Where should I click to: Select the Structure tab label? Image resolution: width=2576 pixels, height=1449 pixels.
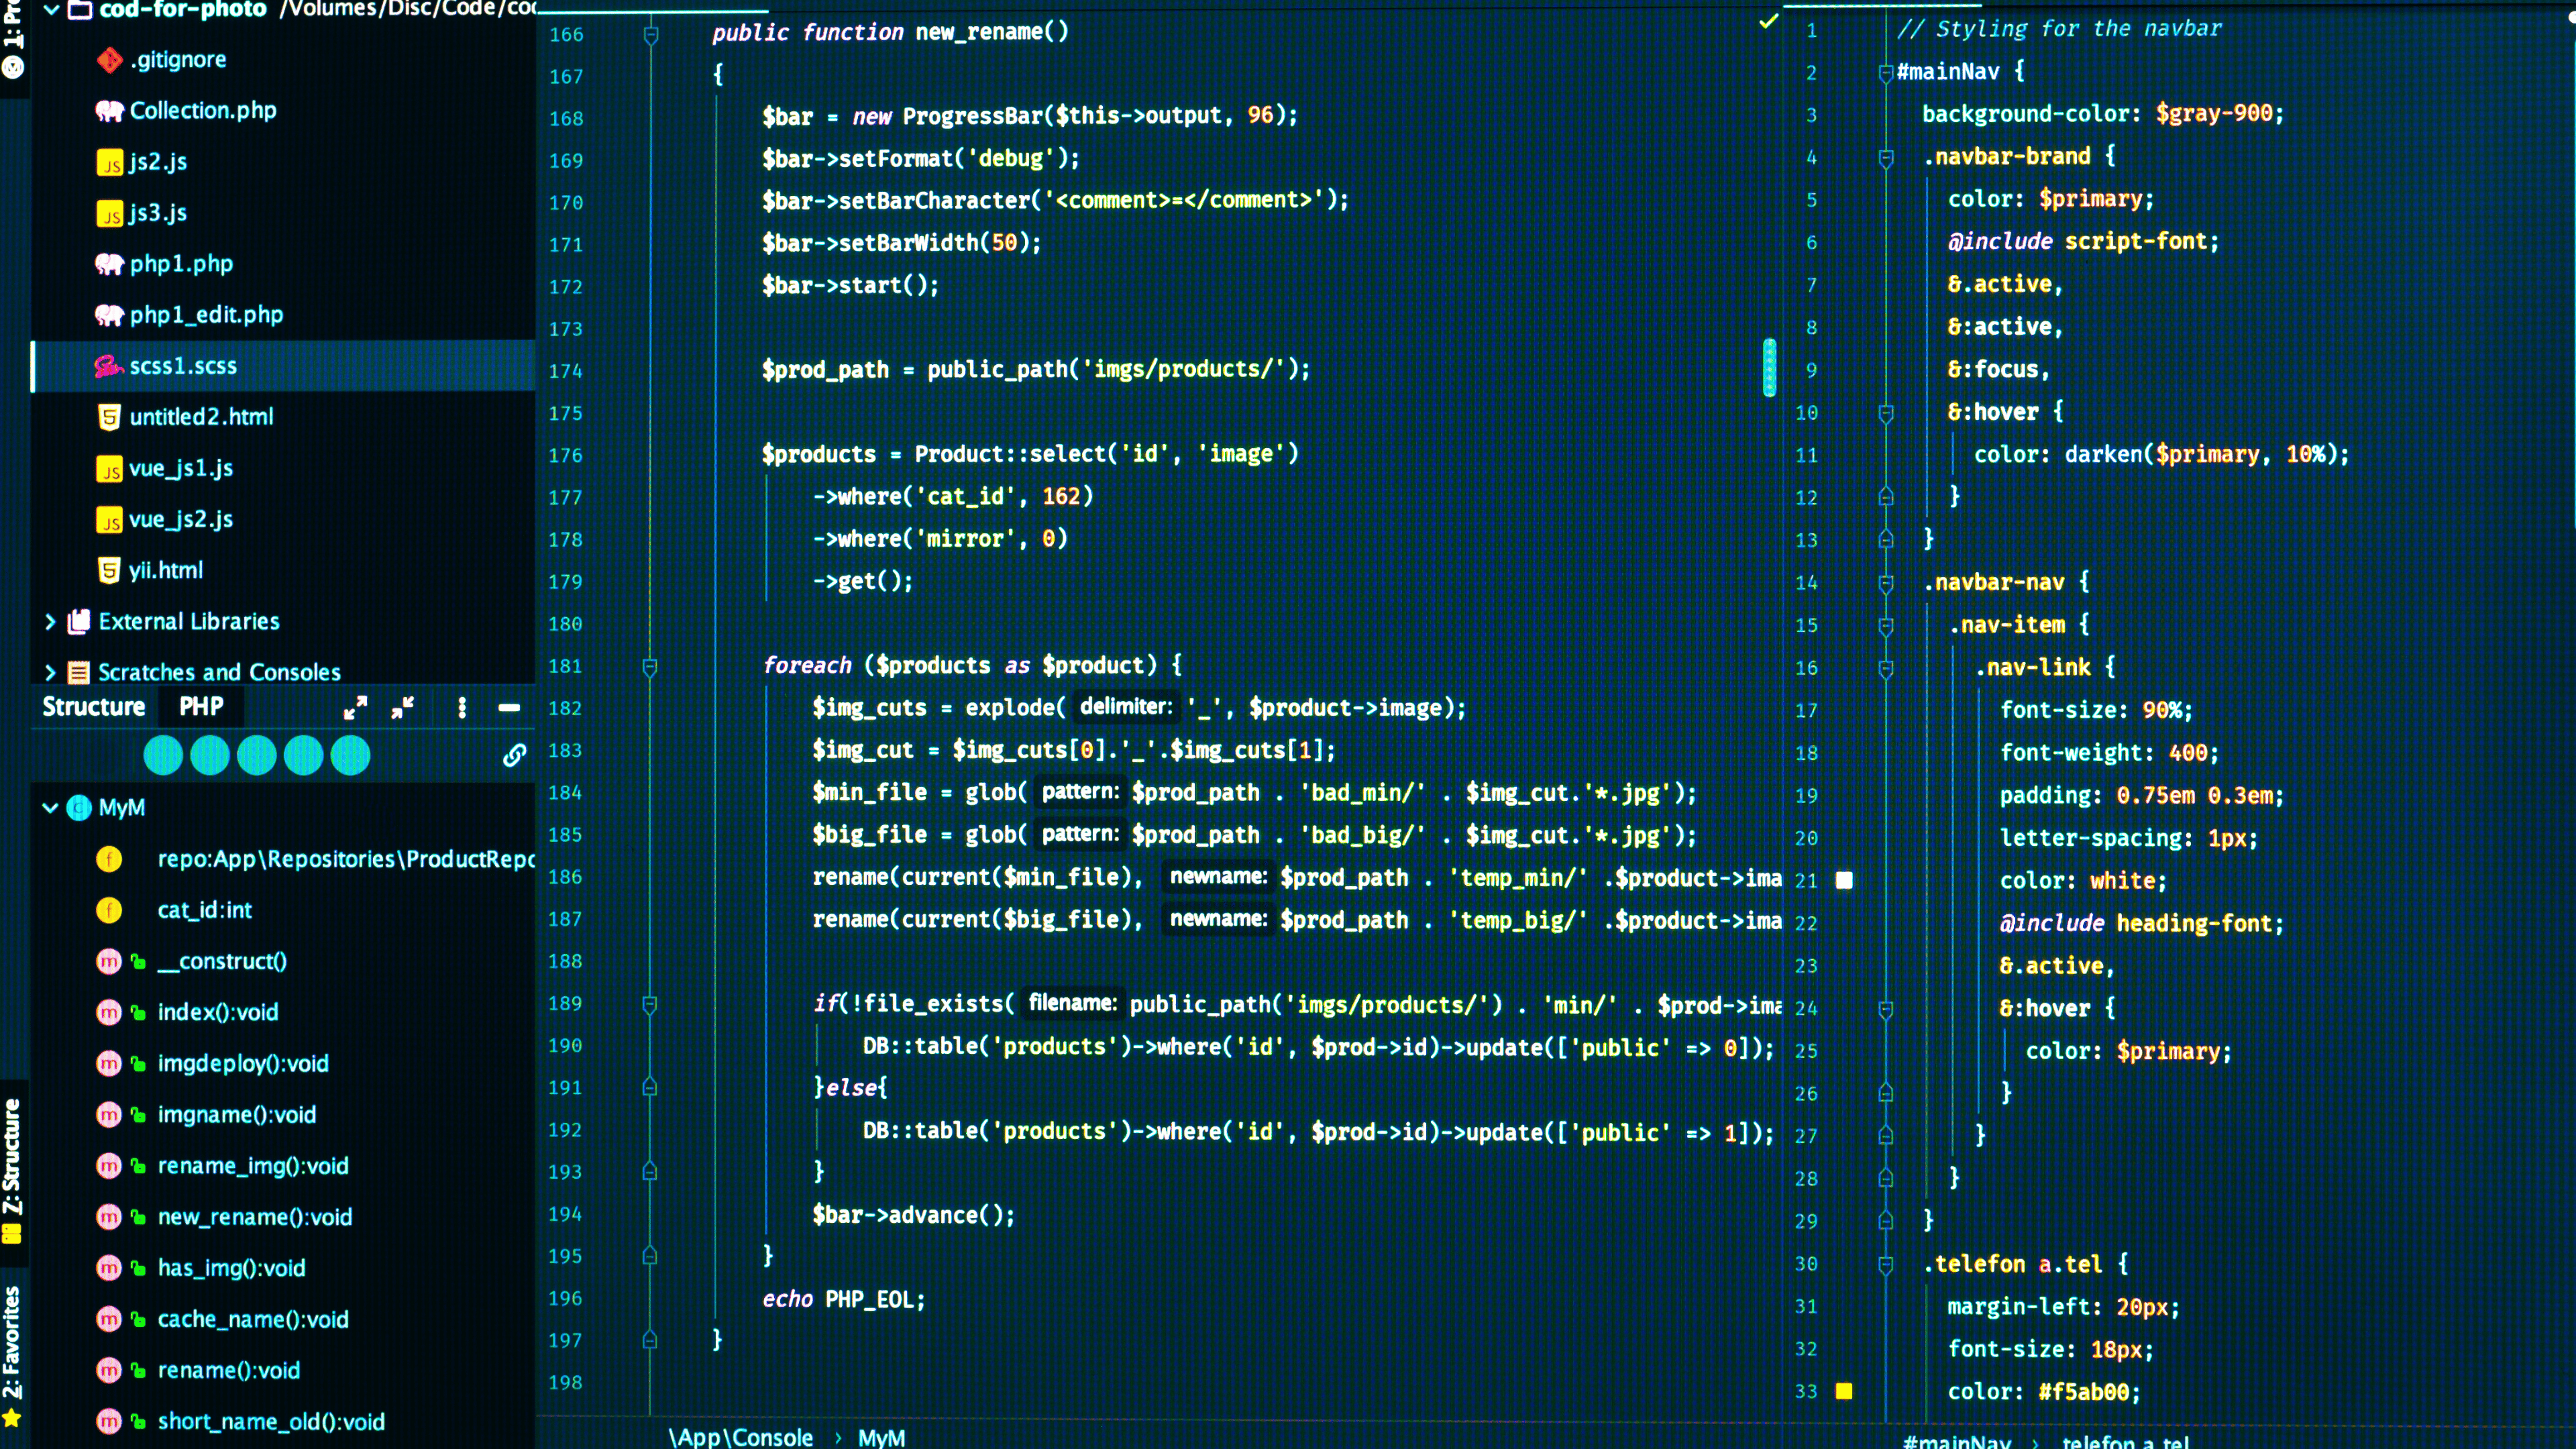pyautogui.click(x=93, y=706)
